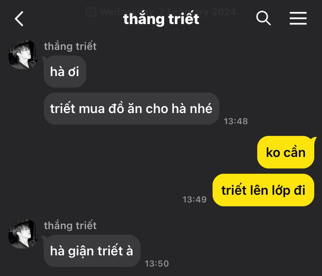The height and width of the screenshot is (276, 322).
Task: Open the chat search magnifier icon
Action: 264,18
